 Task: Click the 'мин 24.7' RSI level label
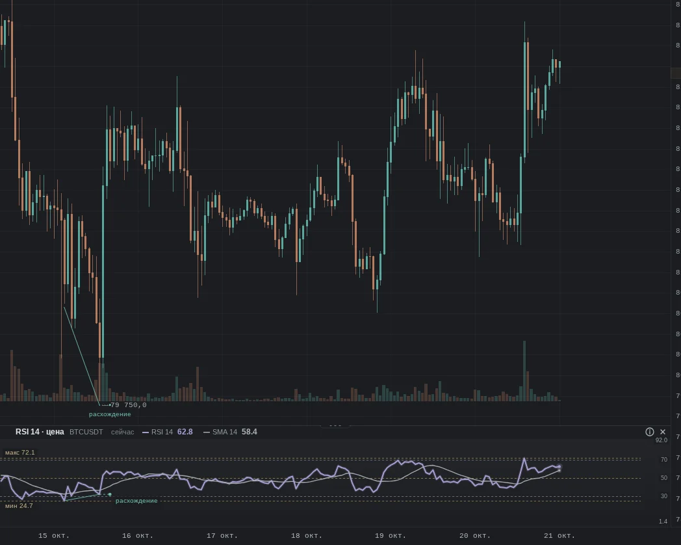(x=19, y=506)
